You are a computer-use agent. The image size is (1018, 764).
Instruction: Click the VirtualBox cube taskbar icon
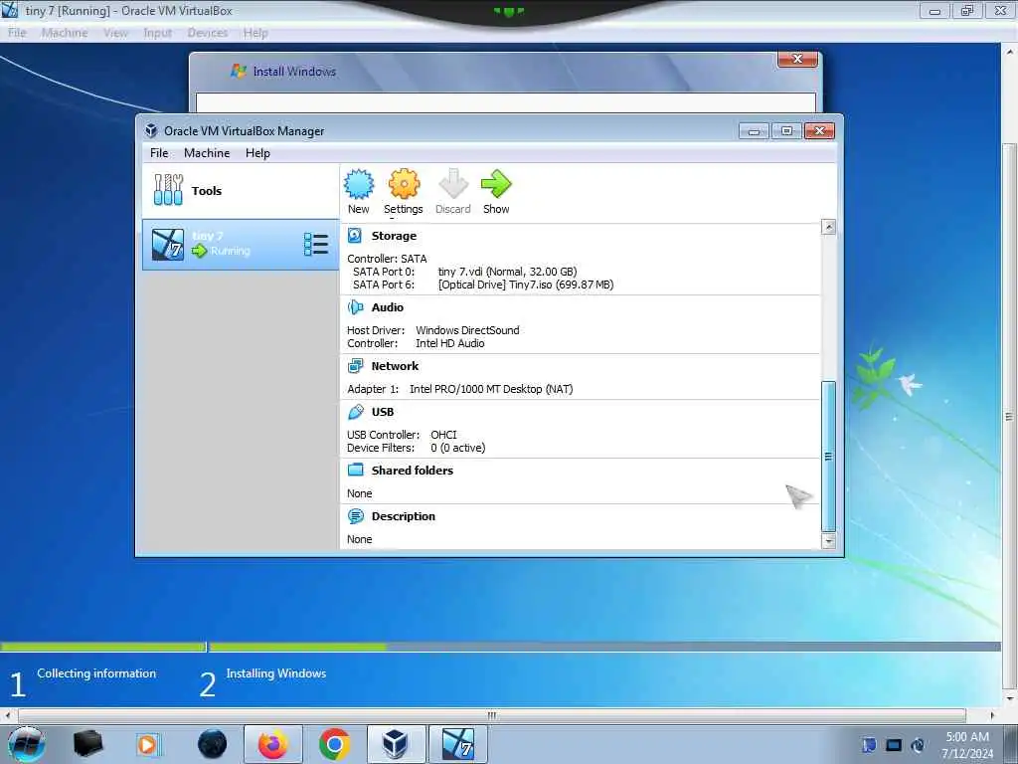396,744
